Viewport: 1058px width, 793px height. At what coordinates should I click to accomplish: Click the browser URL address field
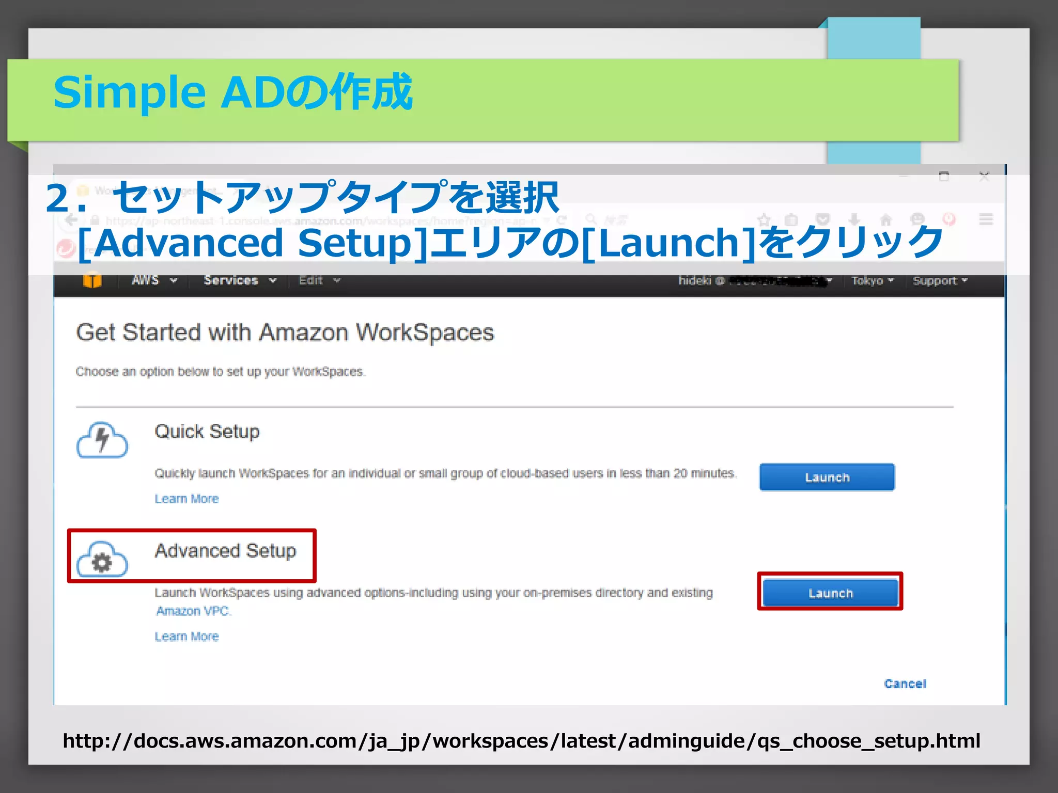[x=320, y=221]
